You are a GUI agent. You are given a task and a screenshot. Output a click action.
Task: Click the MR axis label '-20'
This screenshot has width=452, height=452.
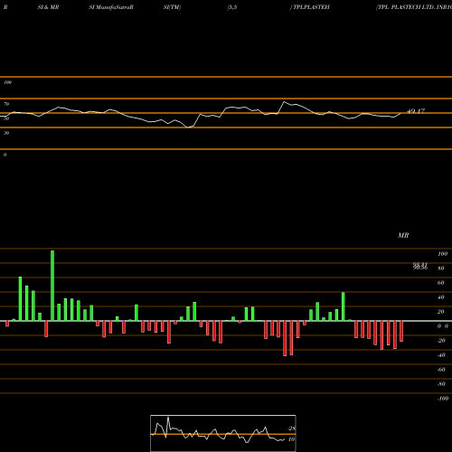point(441,341)
